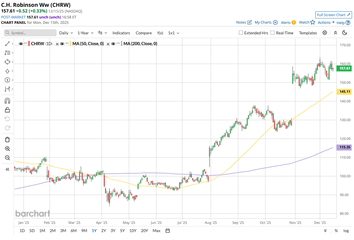Open the My Charts link

(x=266, y=23)
